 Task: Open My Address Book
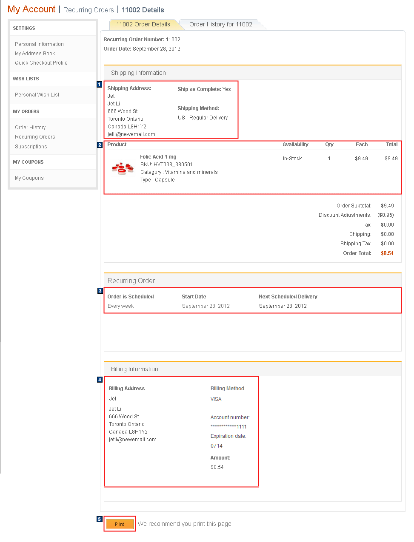[35, 53]
